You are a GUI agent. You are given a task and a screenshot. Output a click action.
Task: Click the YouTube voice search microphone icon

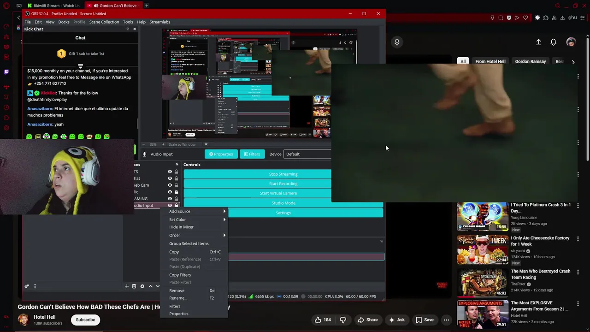(397, 42)
